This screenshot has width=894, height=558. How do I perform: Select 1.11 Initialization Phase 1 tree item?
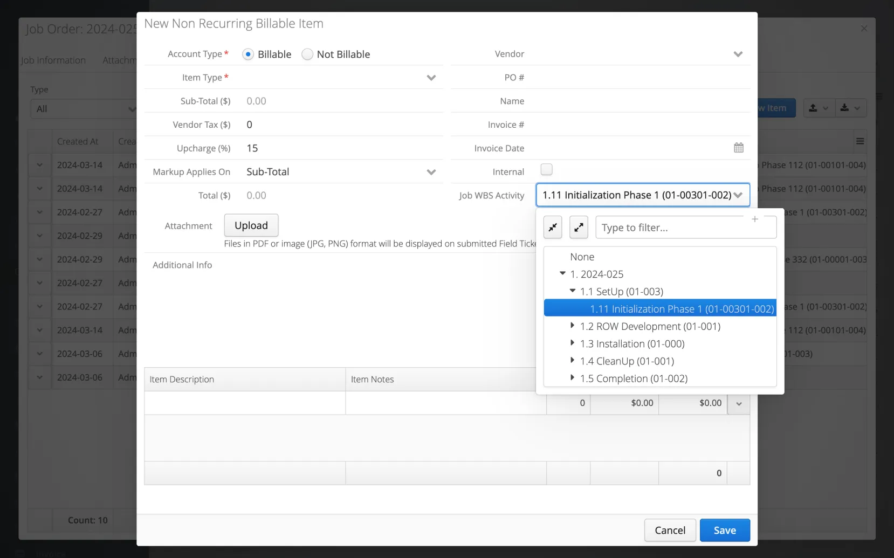click(660, 308)
